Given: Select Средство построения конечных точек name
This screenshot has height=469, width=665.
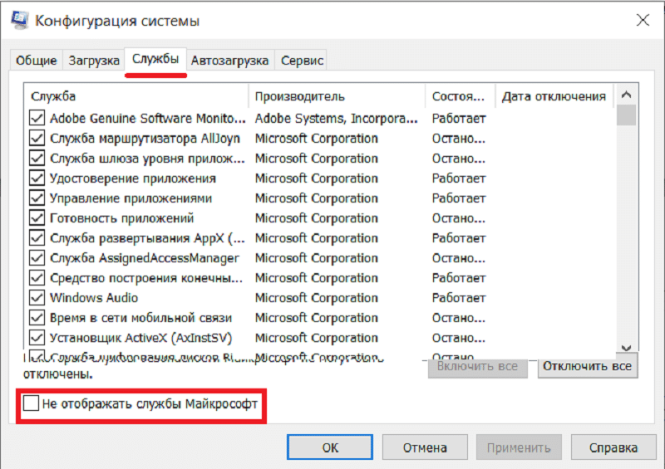Looking at the screenshot, I should click(x=146, y=278).
